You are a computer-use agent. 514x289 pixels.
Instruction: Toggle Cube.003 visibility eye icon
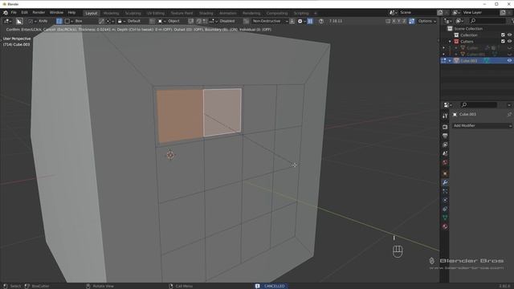click(x=509, y=61)
